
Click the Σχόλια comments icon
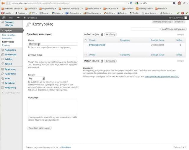[x=3, y=64]
